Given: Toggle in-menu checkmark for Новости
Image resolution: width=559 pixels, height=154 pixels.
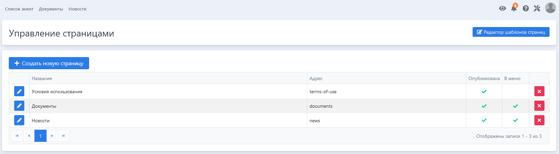Looking at the screenshot, I should click(515, 120).
